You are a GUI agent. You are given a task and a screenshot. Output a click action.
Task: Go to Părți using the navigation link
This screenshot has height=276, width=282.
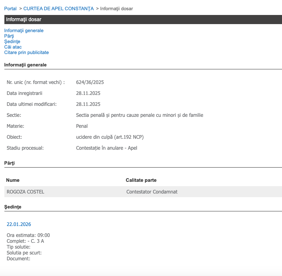9,36
